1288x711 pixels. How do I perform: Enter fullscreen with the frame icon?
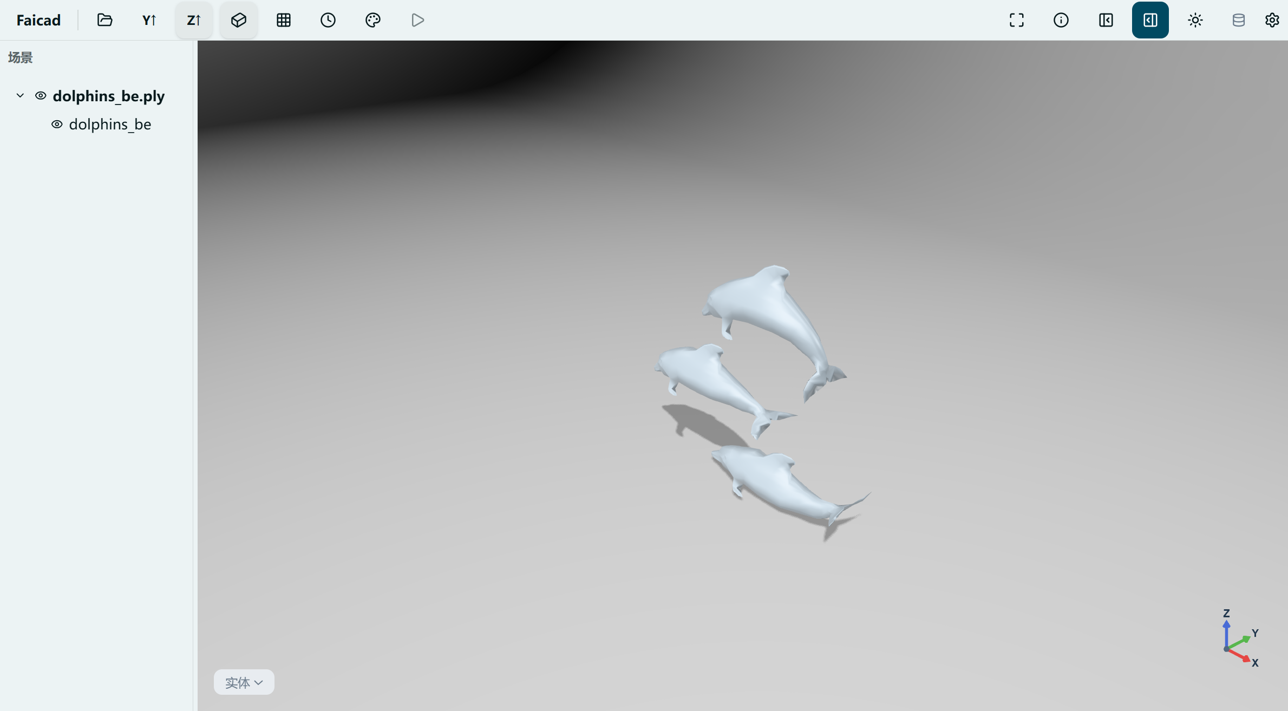click(1017, 20)
